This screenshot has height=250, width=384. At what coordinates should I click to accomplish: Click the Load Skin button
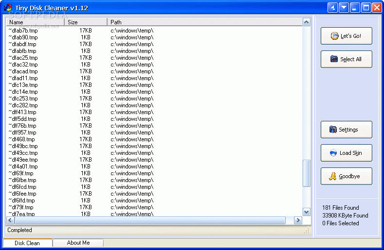(347, 153)
